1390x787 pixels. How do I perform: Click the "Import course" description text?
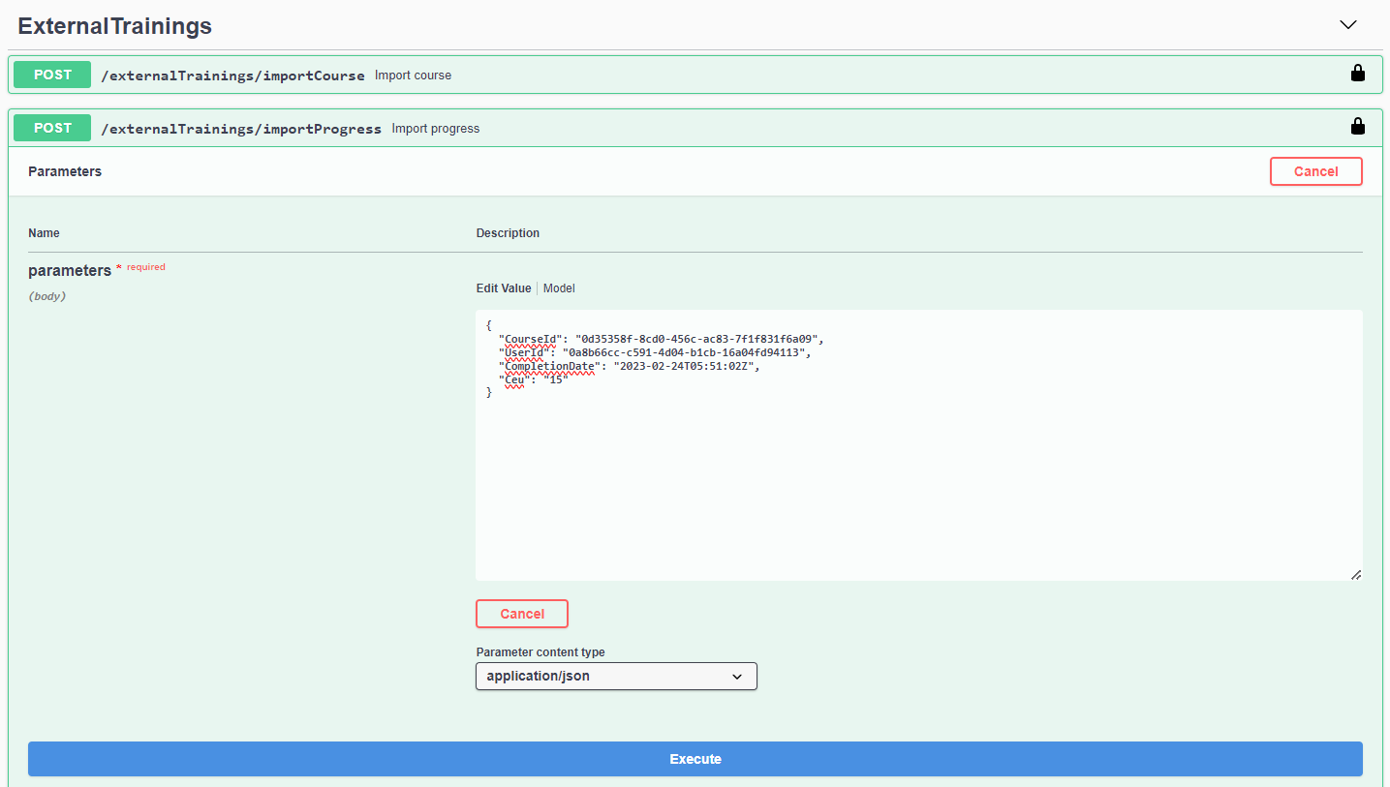[413, 76]
